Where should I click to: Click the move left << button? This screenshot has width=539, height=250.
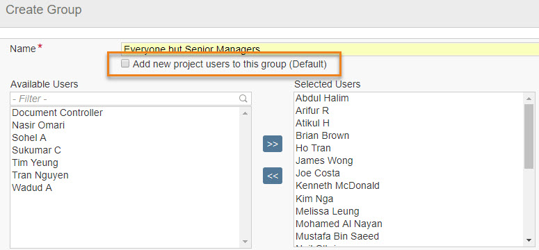(x=272, y=176)
